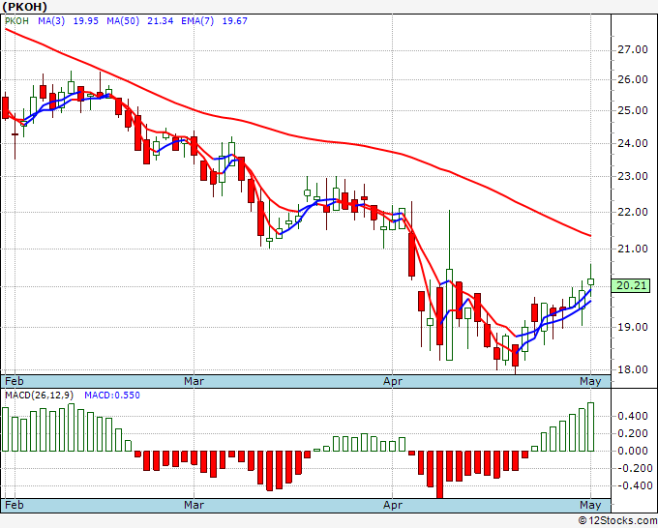Image resolution: width=658 pixels, height=528 pixels.
Task: Select May on the price chart time axis
Action: tap(590, 381)
